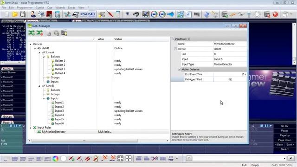Open the Programmer menu
The width and height of the screenshot is (297, 167).
25,7
